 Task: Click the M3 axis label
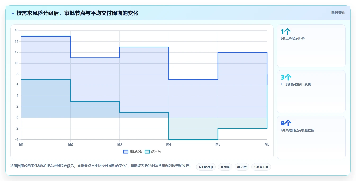[x=120, y=144]
